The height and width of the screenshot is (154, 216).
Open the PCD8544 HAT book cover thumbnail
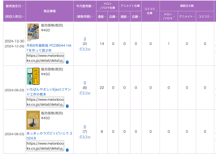pos(33,32)
